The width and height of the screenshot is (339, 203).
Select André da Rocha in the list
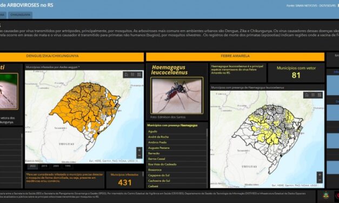pos(176,137)
